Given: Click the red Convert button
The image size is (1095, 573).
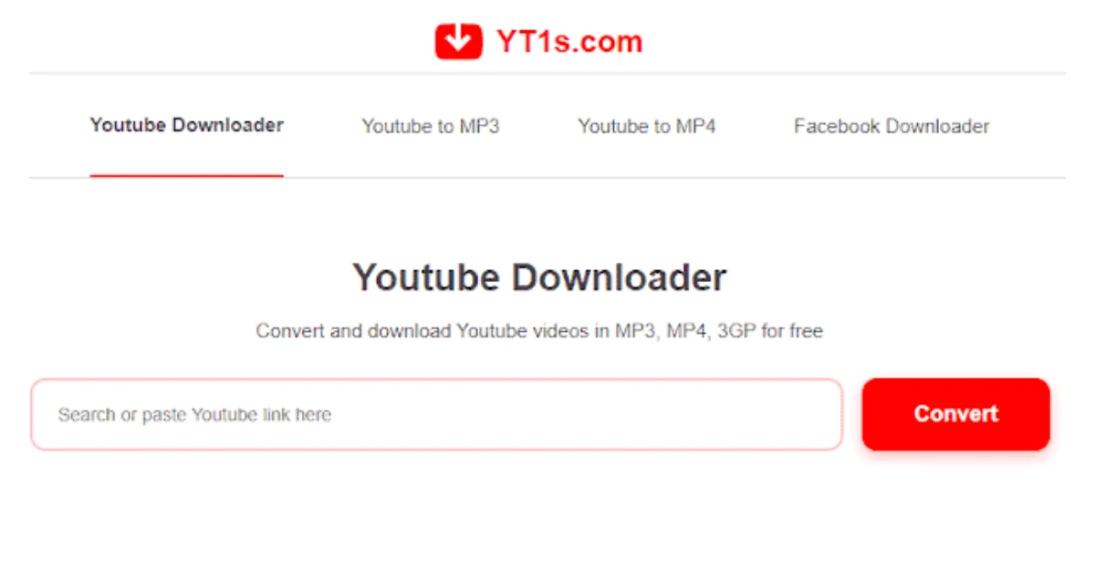Looking at the screenshot, I should [956, 414].
